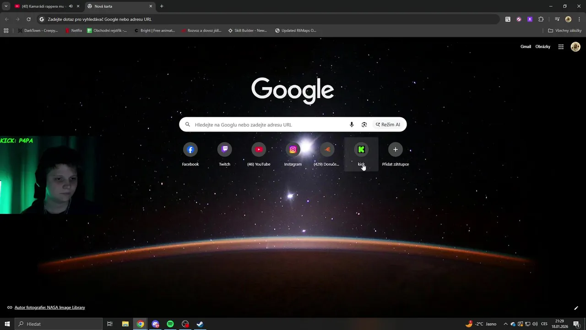Viewport: 586px width, 330px height.
Task: Open File Explorer from taskbar
Action: coord(125,324)
